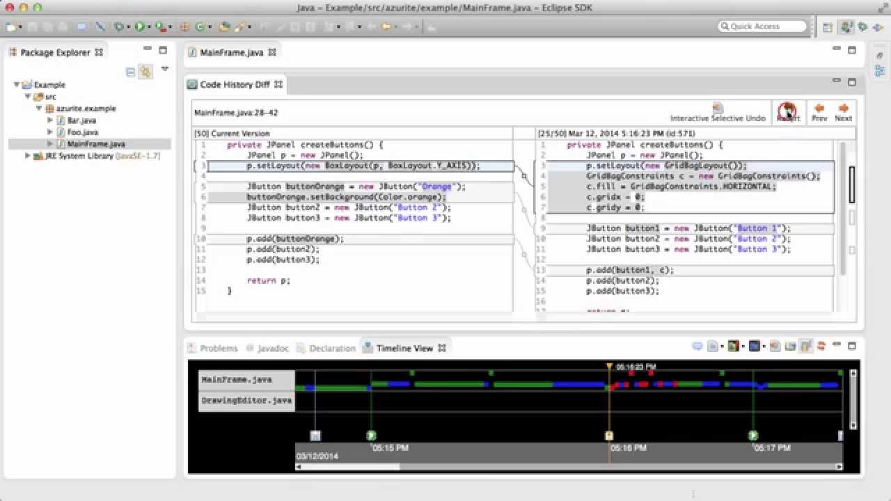891x501 pixels.
Task: Collapse the azurite.example package node
Action: (x=40, y=109)
